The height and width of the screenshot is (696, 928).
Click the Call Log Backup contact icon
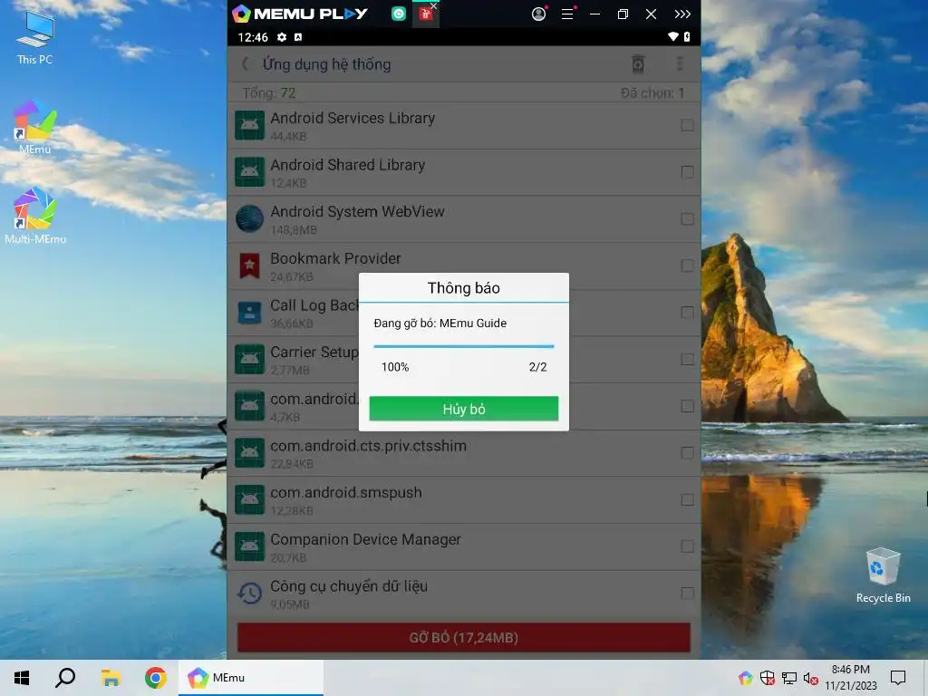tap(250, 312)
